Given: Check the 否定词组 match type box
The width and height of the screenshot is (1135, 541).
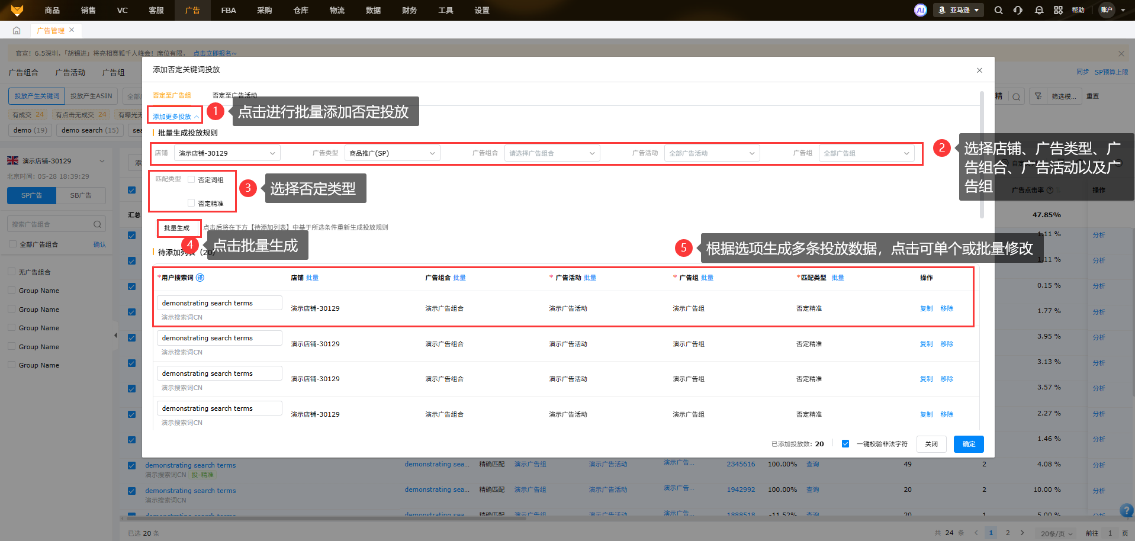Looking at the screenshot, I should [191, 179].
